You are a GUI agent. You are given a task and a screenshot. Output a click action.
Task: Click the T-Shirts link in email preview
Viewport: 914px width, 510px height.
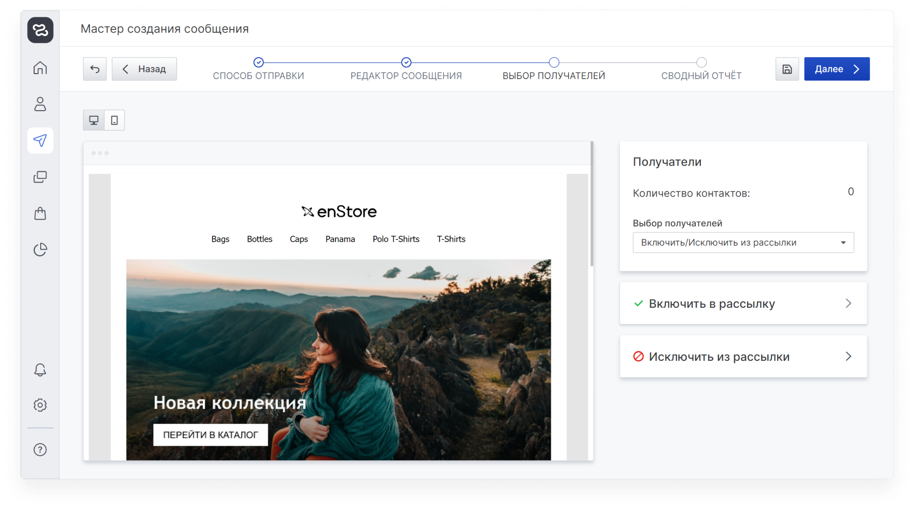click(451, 239)
